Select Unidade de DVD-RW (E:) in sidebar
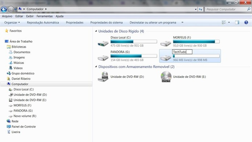Viewport: 252px width, 142px height. [30, 100]
